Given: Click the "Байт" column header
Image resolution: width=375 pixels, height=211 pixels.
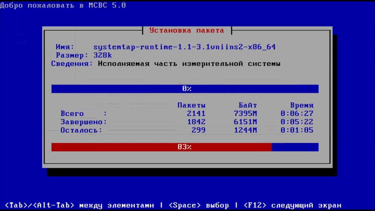Looking at the screenshot, I should pos(248,105).
